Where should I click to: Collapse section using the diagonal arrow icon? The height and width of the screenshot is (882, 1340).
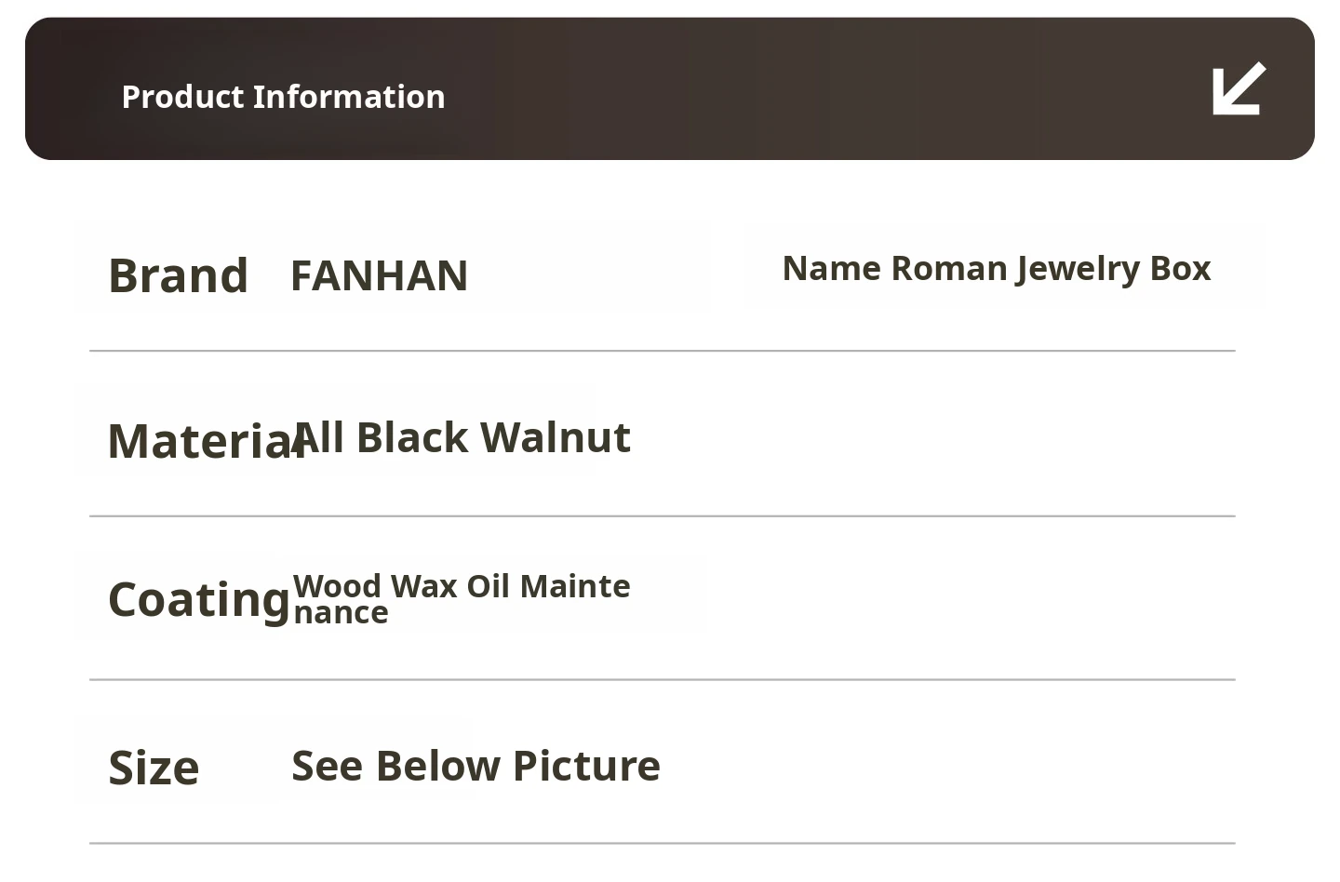[1239, 89]
